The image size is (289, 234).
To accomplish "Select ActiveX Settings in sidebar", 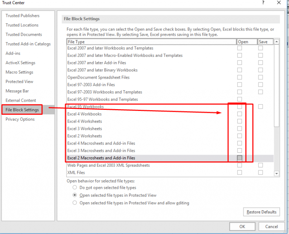I will click(x=20, y=63).
